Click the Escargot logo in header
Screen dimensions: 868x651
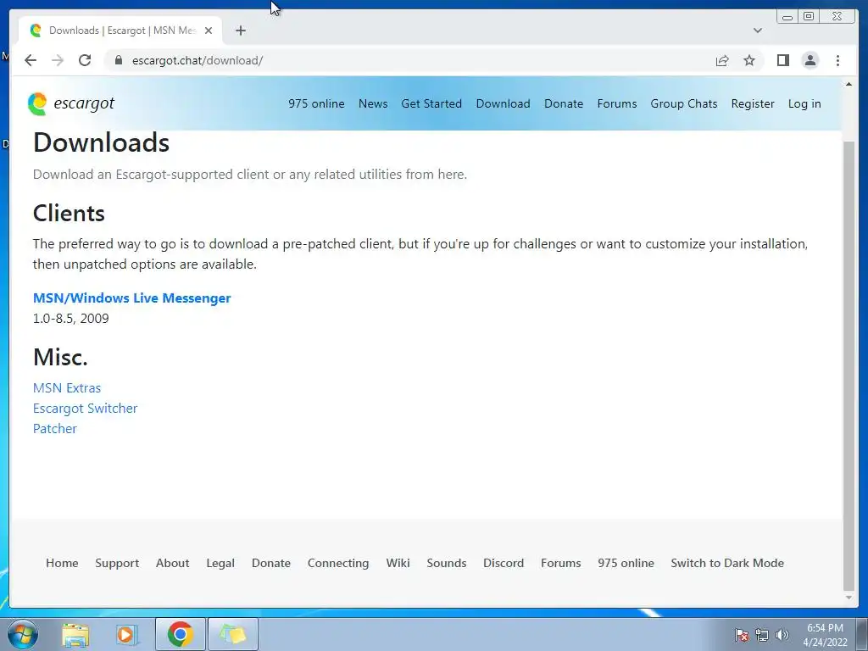click(x=71, y=103)
